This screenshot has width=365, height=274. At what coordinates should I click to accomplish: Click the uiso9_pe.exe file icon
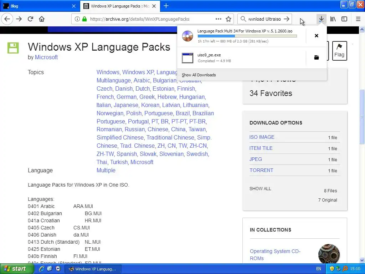pos(187,58)
